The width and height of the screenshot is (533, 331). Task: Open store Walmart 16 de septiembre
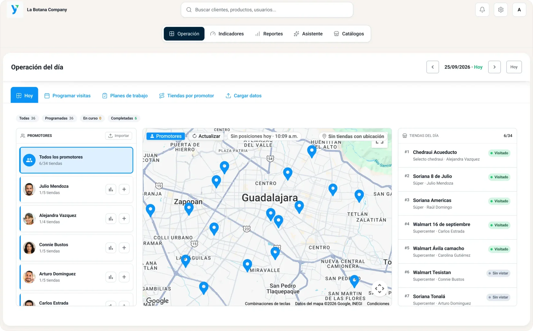coord(457,228)
